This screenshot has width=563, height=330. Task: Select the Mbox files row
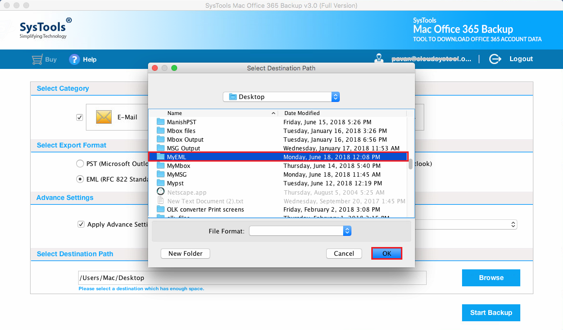(x=278, y=131)
